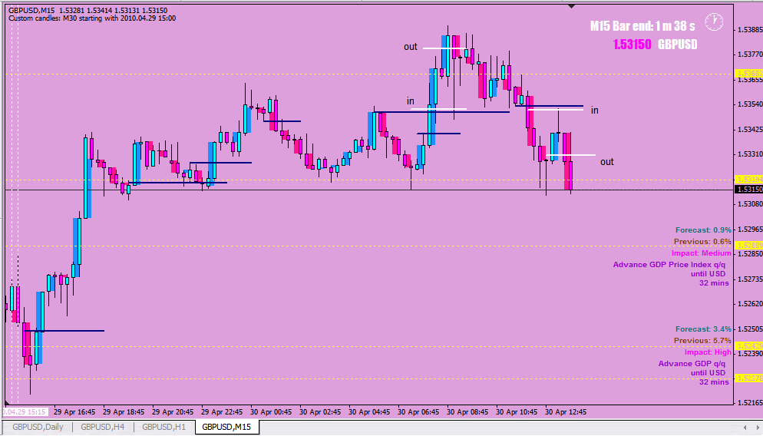The height and width of the screenshot is (436, 763).
Task: Click the small triangle marker at chart's bottom-left corner
Action: click(7, 403)
